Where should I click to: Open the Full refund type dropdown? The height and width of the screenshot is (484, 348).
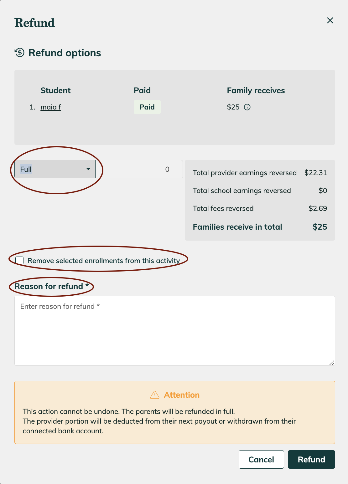point(55,169)
